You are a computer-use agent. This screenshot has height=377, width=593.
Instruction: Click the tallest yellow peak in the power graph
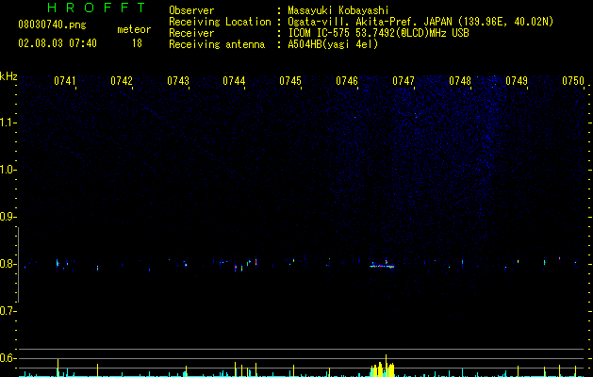[386, 366]
